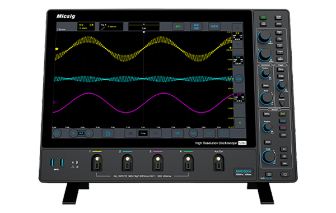Push the Vertical Menu button
The image size is (336, 213).
tap(267, 114)
